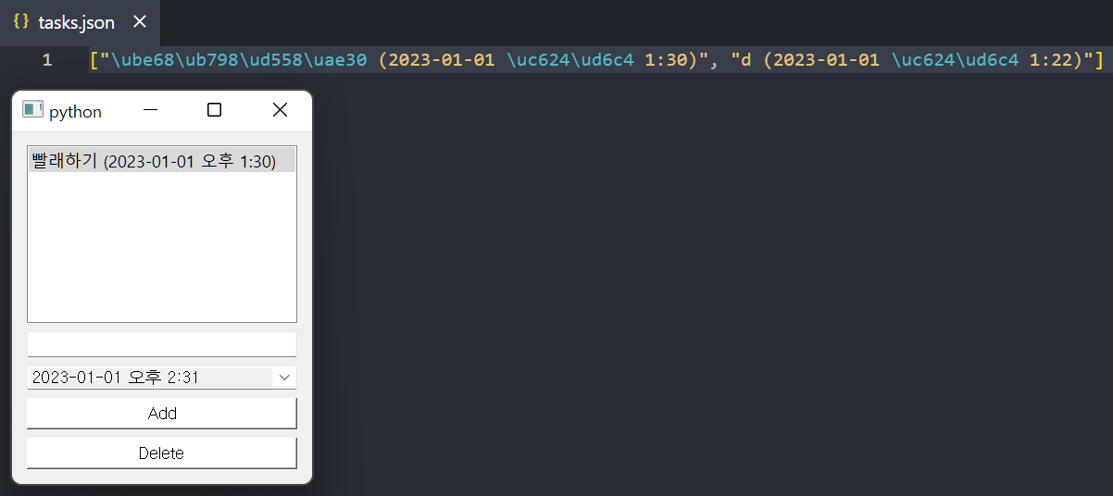Image resolution: width=1113 pixels, height=496 pixels.
Task: Click the 2023-01-01 오후 2:31 date field
Action: coord(150,378)
